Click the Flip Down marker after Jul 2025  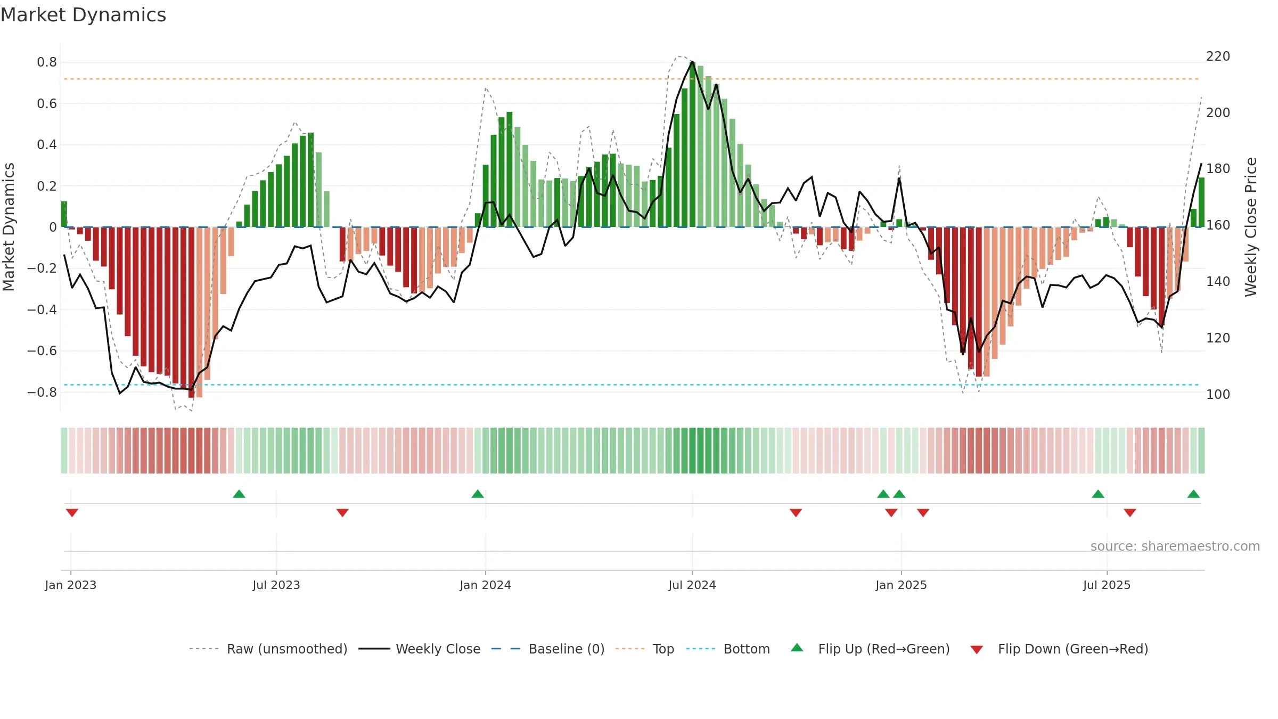coord(1130,513)
